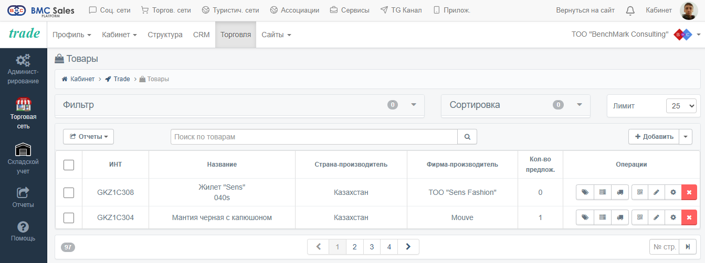Click the Кабинет link next to the avatar

point(659,10)
